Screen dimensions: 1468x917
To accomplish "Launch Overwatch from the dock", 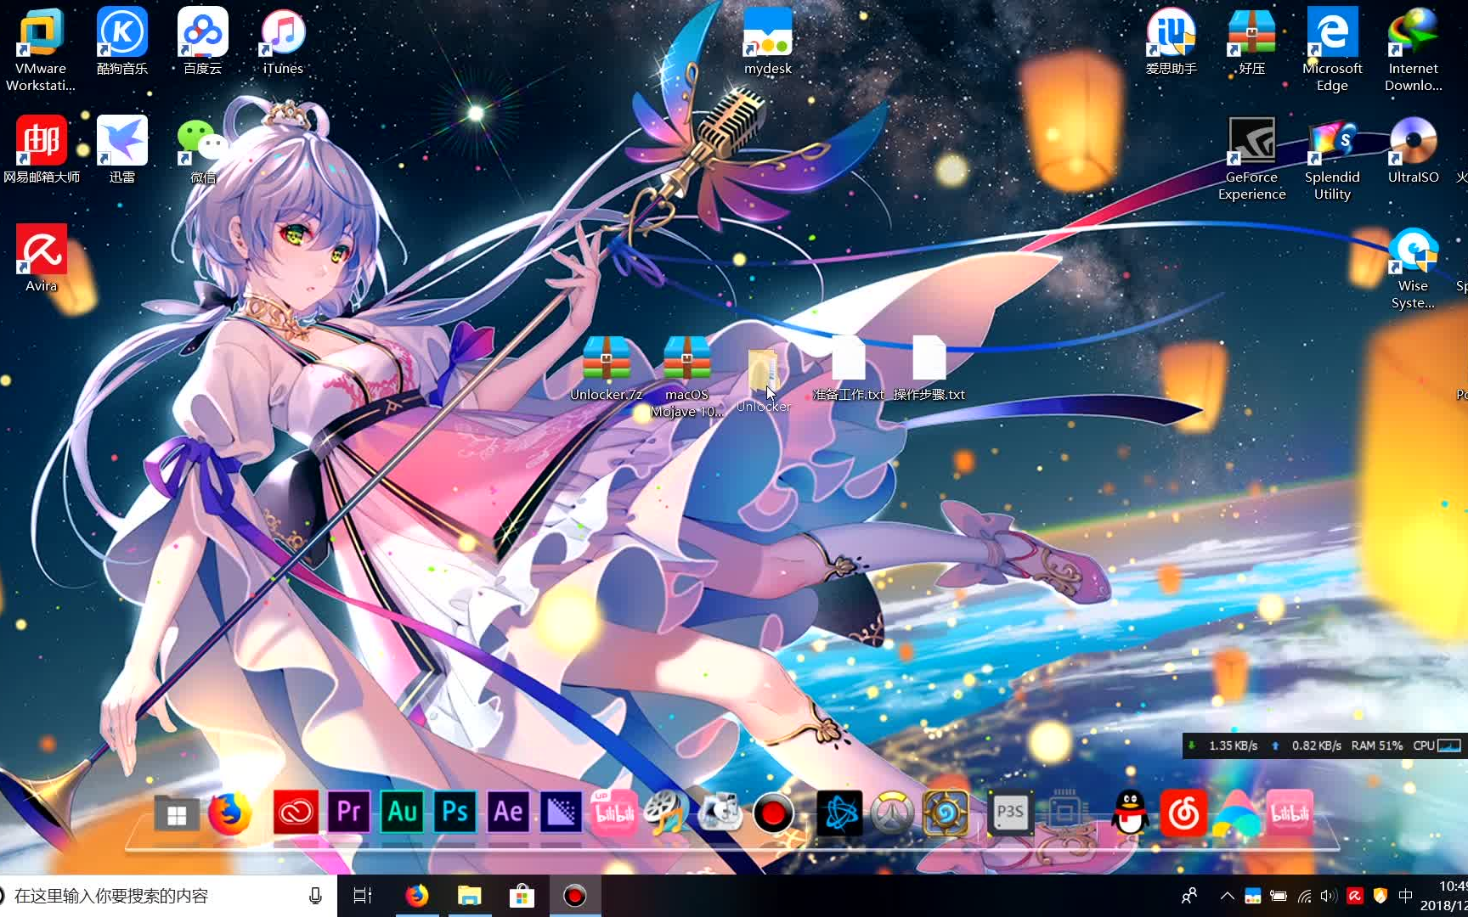I will point(892,813).
